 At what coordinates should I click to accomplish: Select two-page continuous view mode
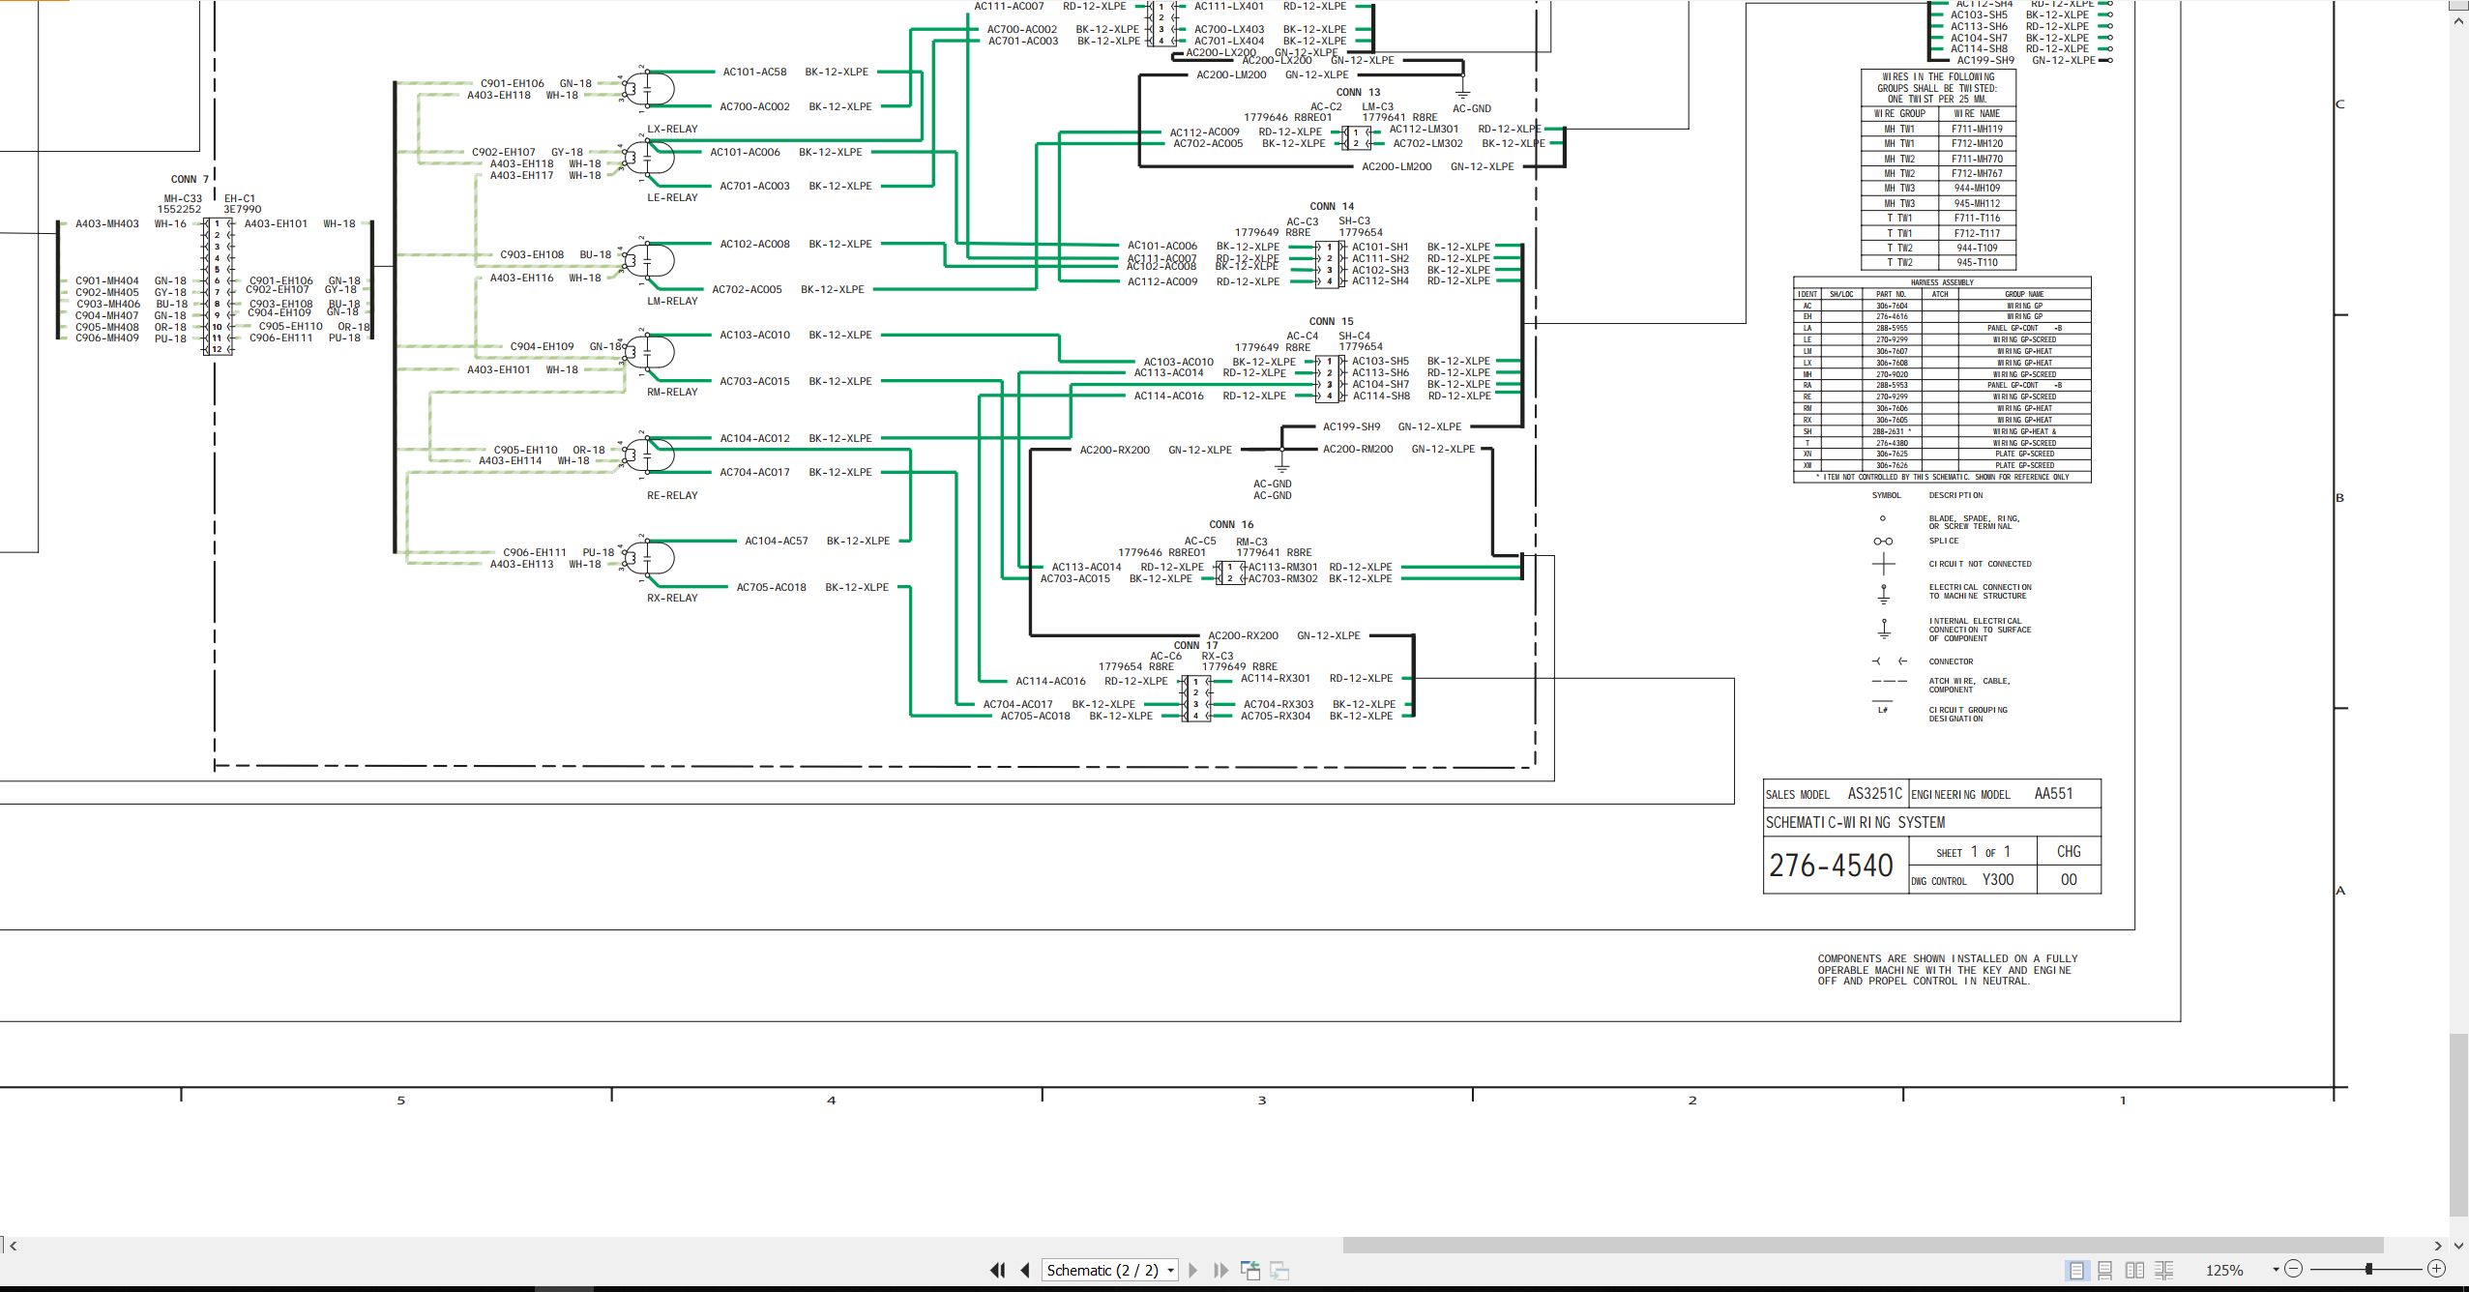click(x=2164, y=1270)
